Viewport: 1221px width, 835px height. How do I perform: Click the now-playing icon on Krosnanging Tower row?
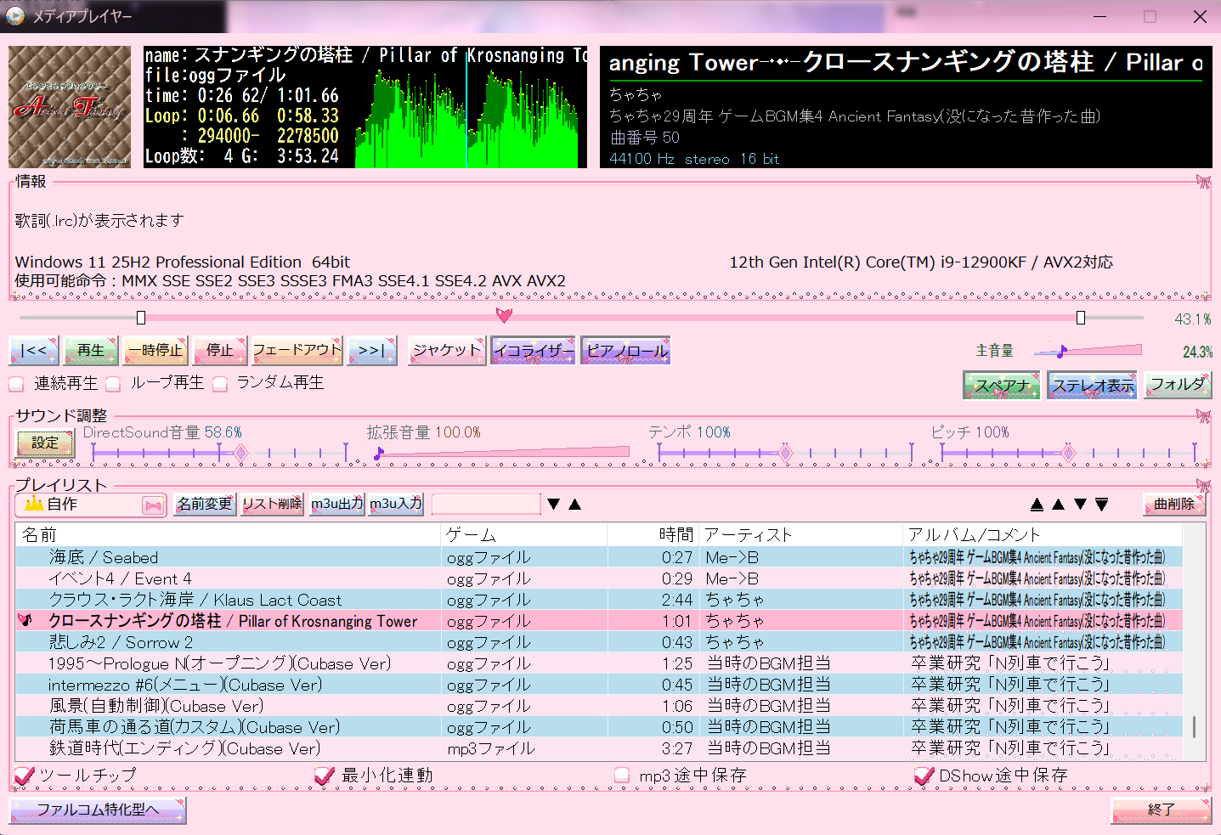point(25,621)
